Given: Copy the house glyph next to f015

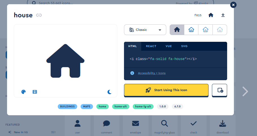Looking at the screenshot, I should (x=211, y=15).
